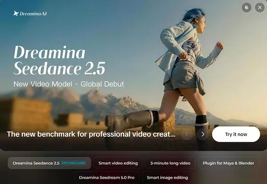
Task: Toggle the mute sound icon
Action: 247,8
